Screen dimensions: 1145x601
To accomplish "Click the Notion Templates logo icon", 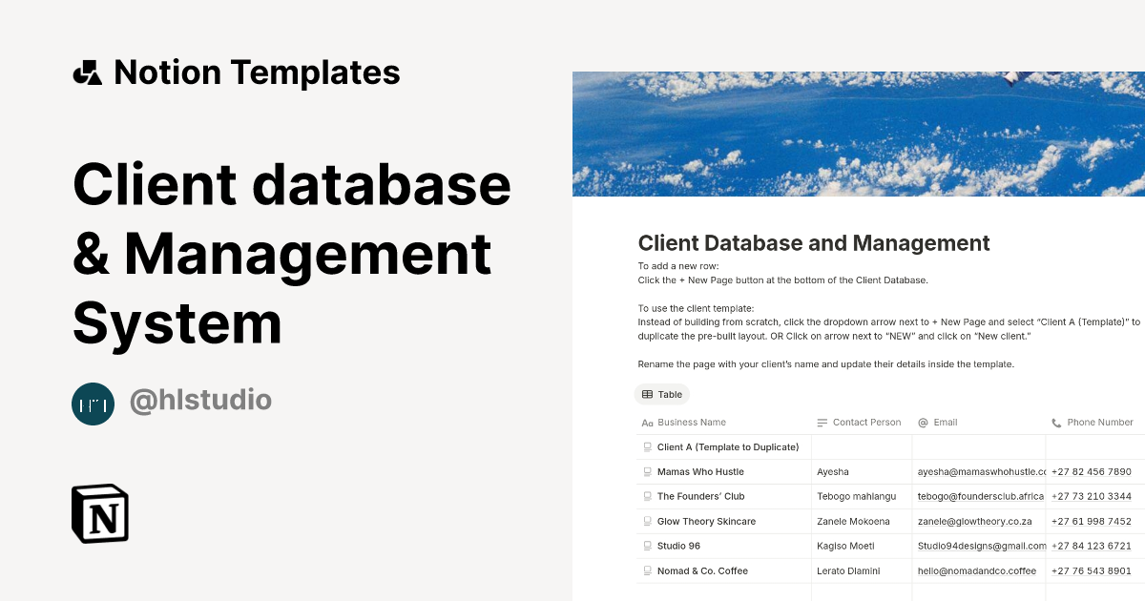I will 88,72.
